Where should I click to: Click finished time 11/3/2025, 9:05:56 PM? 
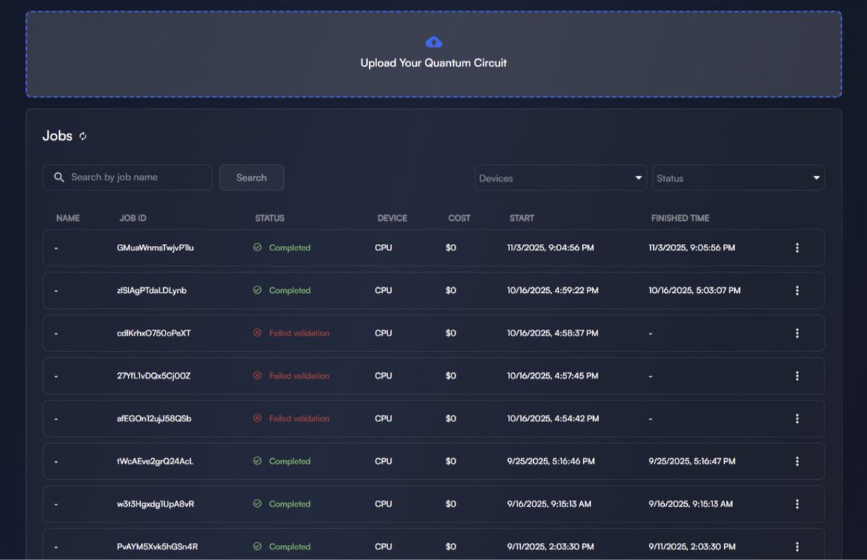click(x=691, y=248)
